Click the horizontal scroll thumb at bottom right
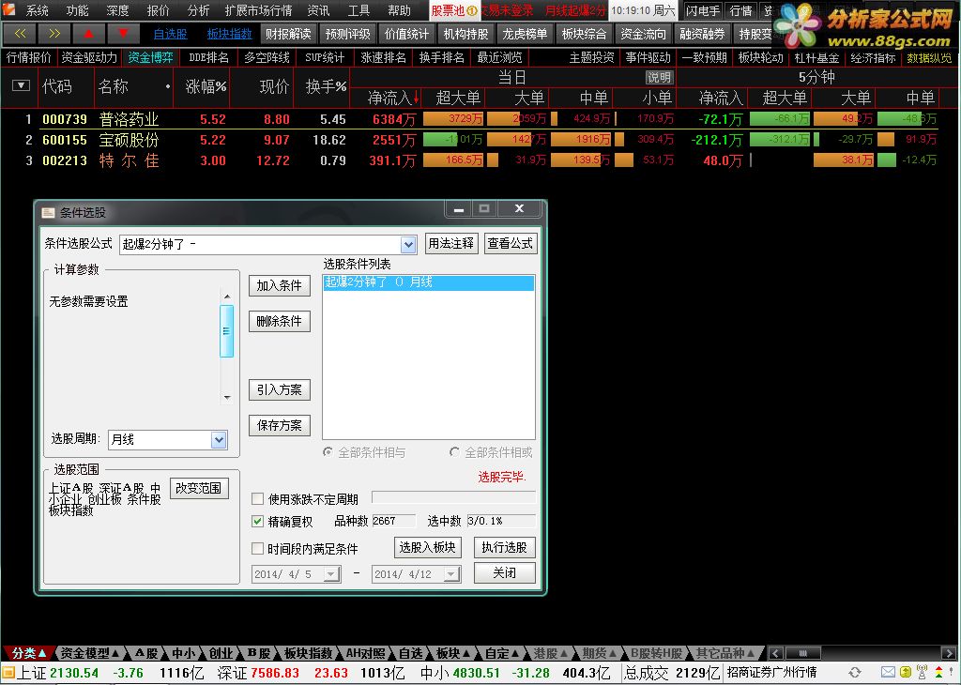 (x=803, y=654)
